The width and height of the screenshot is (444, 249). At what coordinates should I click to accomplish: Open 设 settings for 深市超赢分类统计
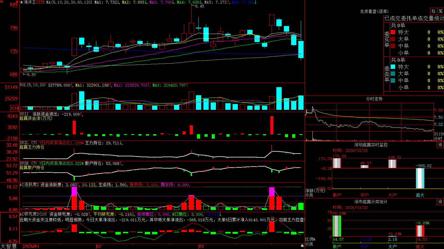coord(440,202)
